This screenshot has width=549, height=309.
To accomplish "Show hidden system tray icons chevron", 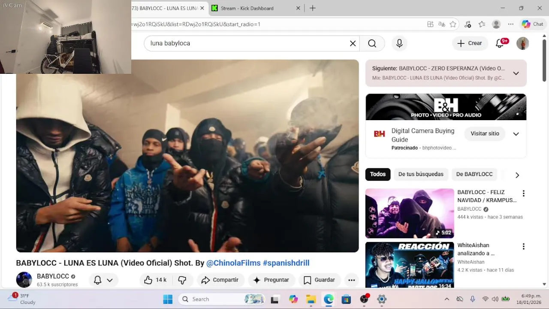I will (x=446, y=299).
